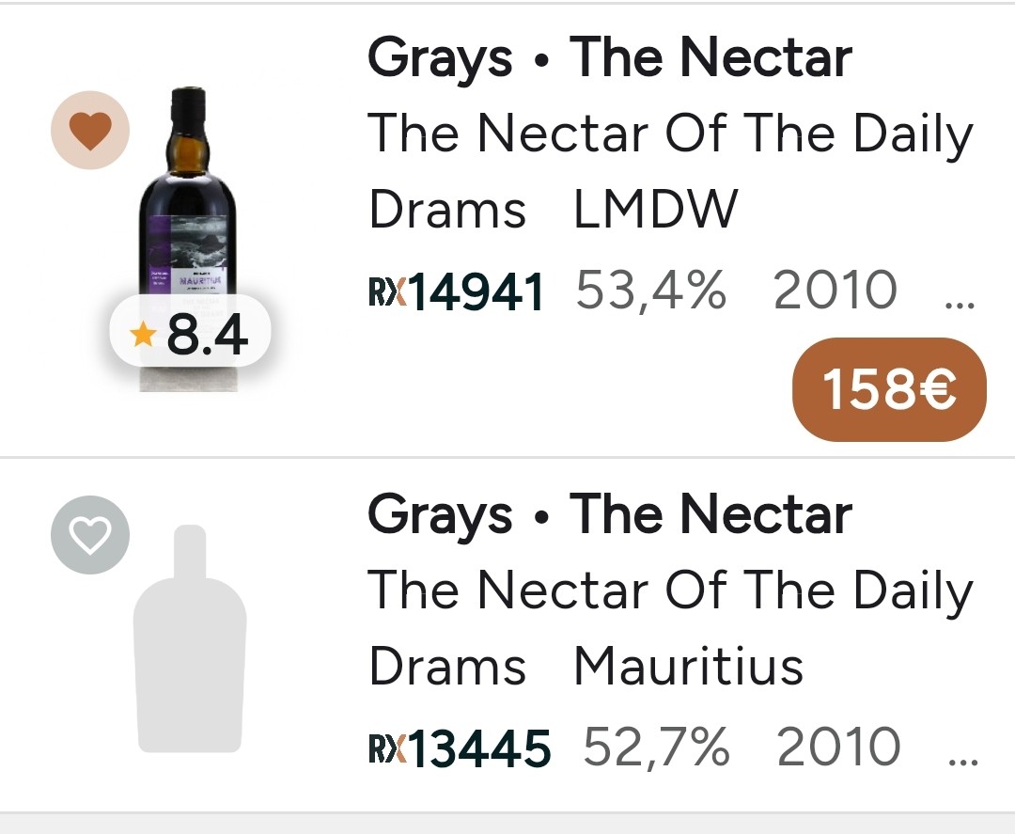
Task: Expand the ellipsis after 53,4% 2010
Action: [x=958, y=299]
